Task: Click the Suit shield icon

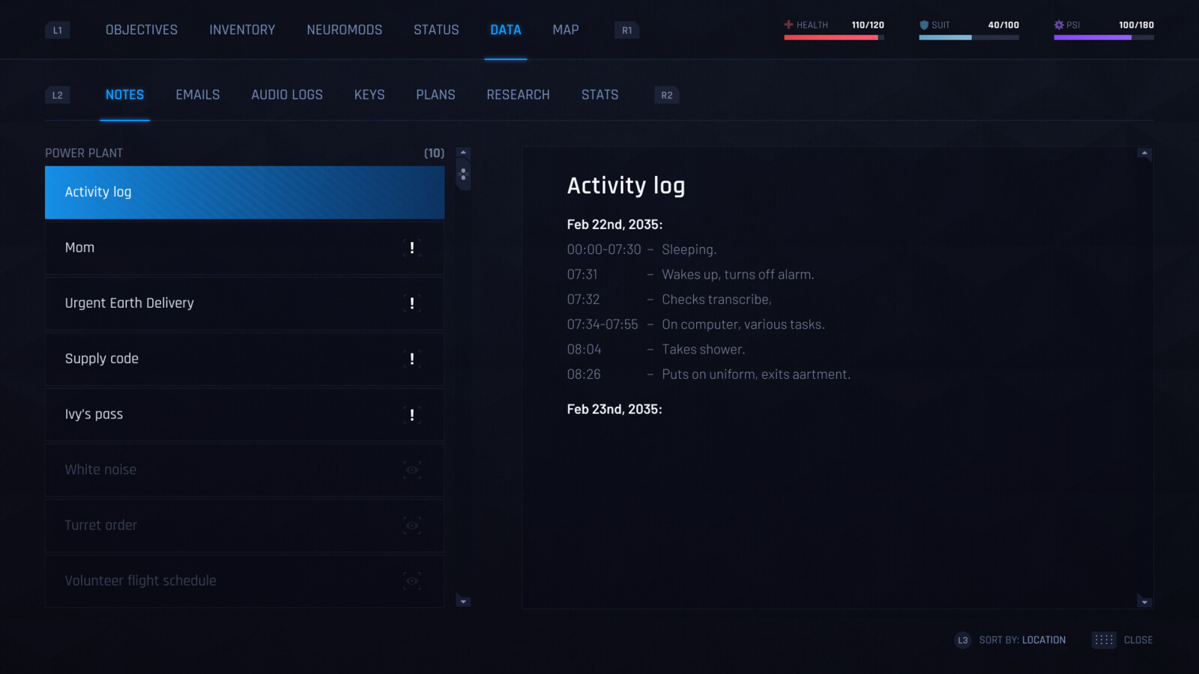Action: (x=925, y=25)
